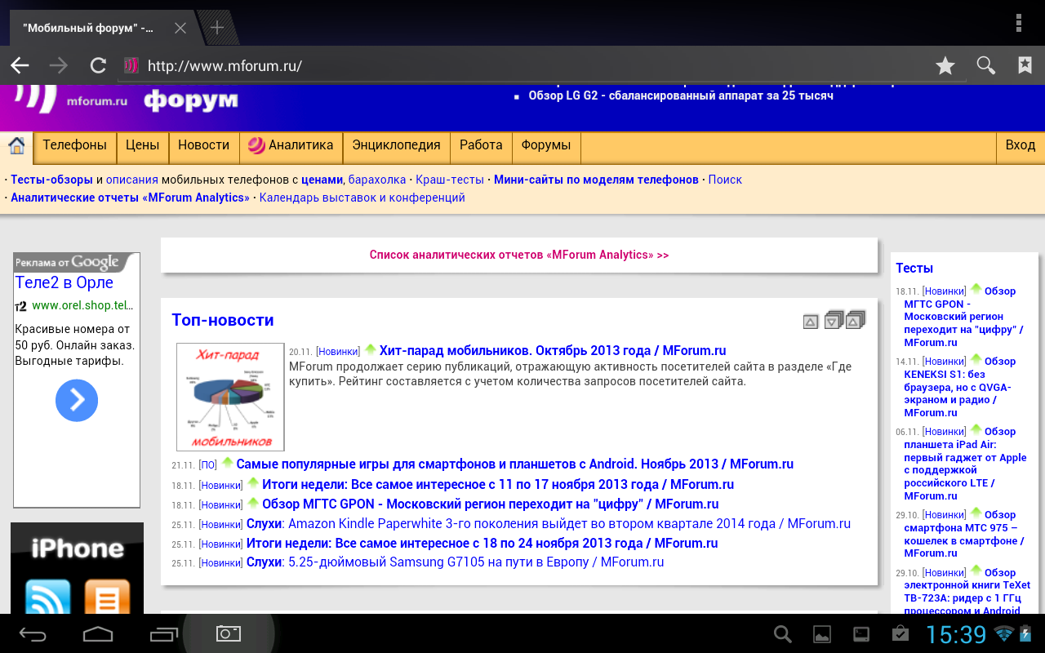Click the blue arrow button in the Tele2 ad
Screen dimensions: 1045x653
coord(77,400)
